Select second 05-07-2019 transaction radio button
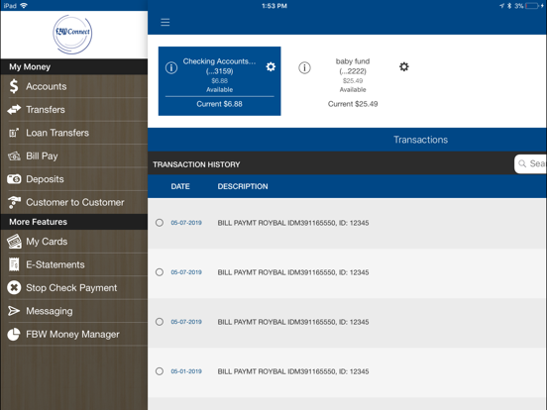 point(160,272)
